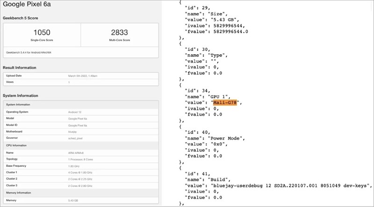Click the Memory row showing 5.43 GB
This screenshot has width=374, height=207.
[x=81, y=200]
